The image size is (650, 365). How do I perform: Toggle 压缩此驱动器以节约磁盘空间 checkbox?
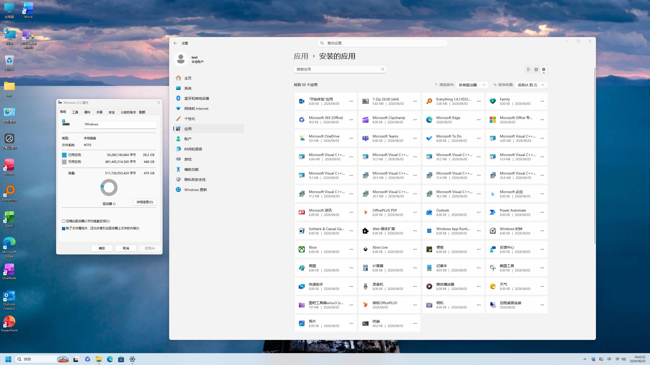click(x=64, y=221)
